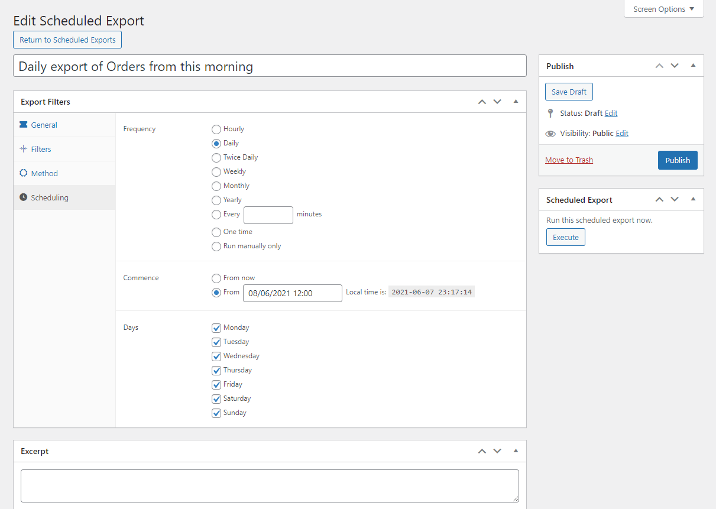The image size is (716, 509).
Task: Select Commence From date radio
Action: coord(216,293)
